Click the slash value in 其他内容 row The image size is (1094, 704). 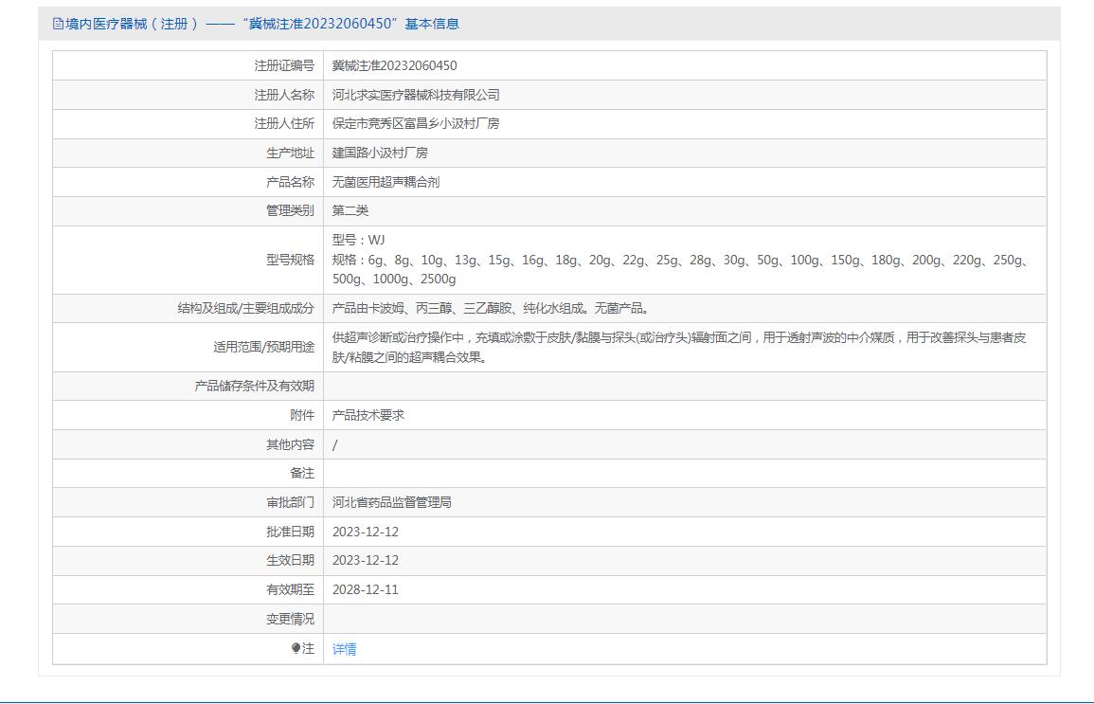(x=335, y=444)
